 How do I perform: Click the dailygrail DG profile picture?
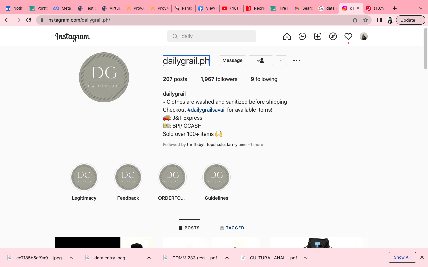click(104, 77)
